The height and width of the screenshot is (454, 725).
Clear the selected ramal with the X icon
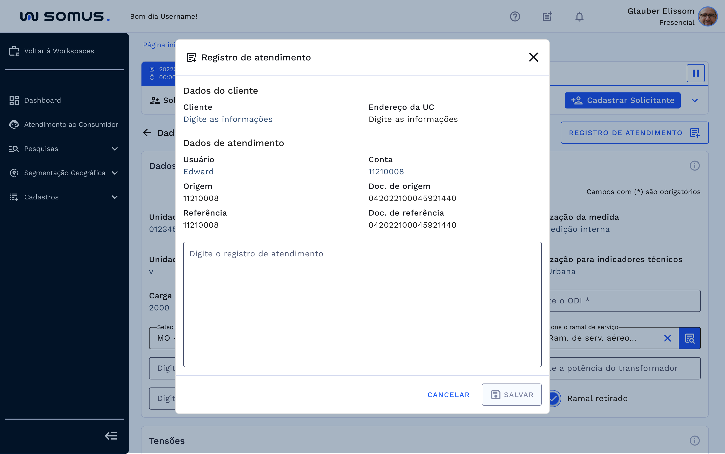(667, 338)
